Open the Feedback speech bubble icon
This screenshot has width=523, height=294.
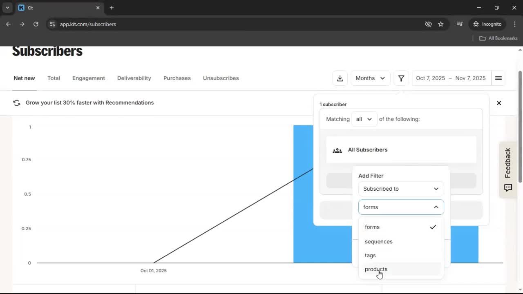(508, 187)
